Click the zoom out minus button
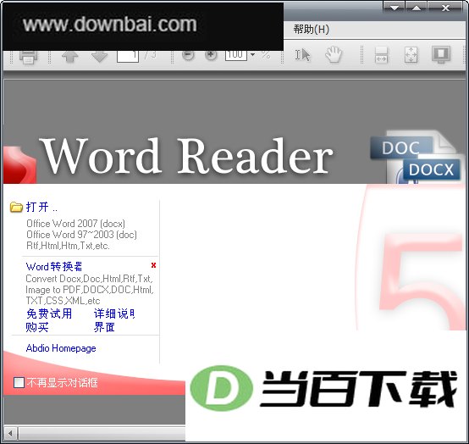This screenshot has height=444, width=469. (188, 55)
